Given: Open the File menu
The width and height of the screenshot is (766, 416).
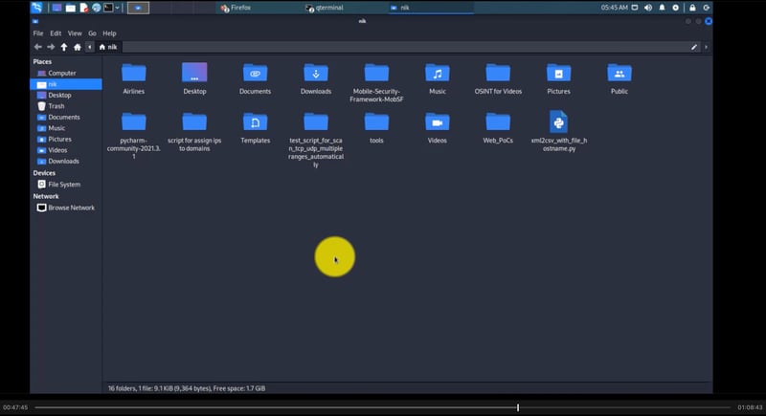Looking at the screenshot, I should 38,33.
